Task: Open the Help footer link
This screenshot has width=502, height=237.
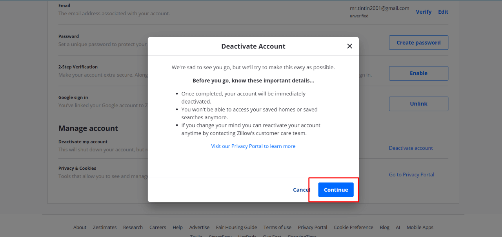Action: point(178,227)
